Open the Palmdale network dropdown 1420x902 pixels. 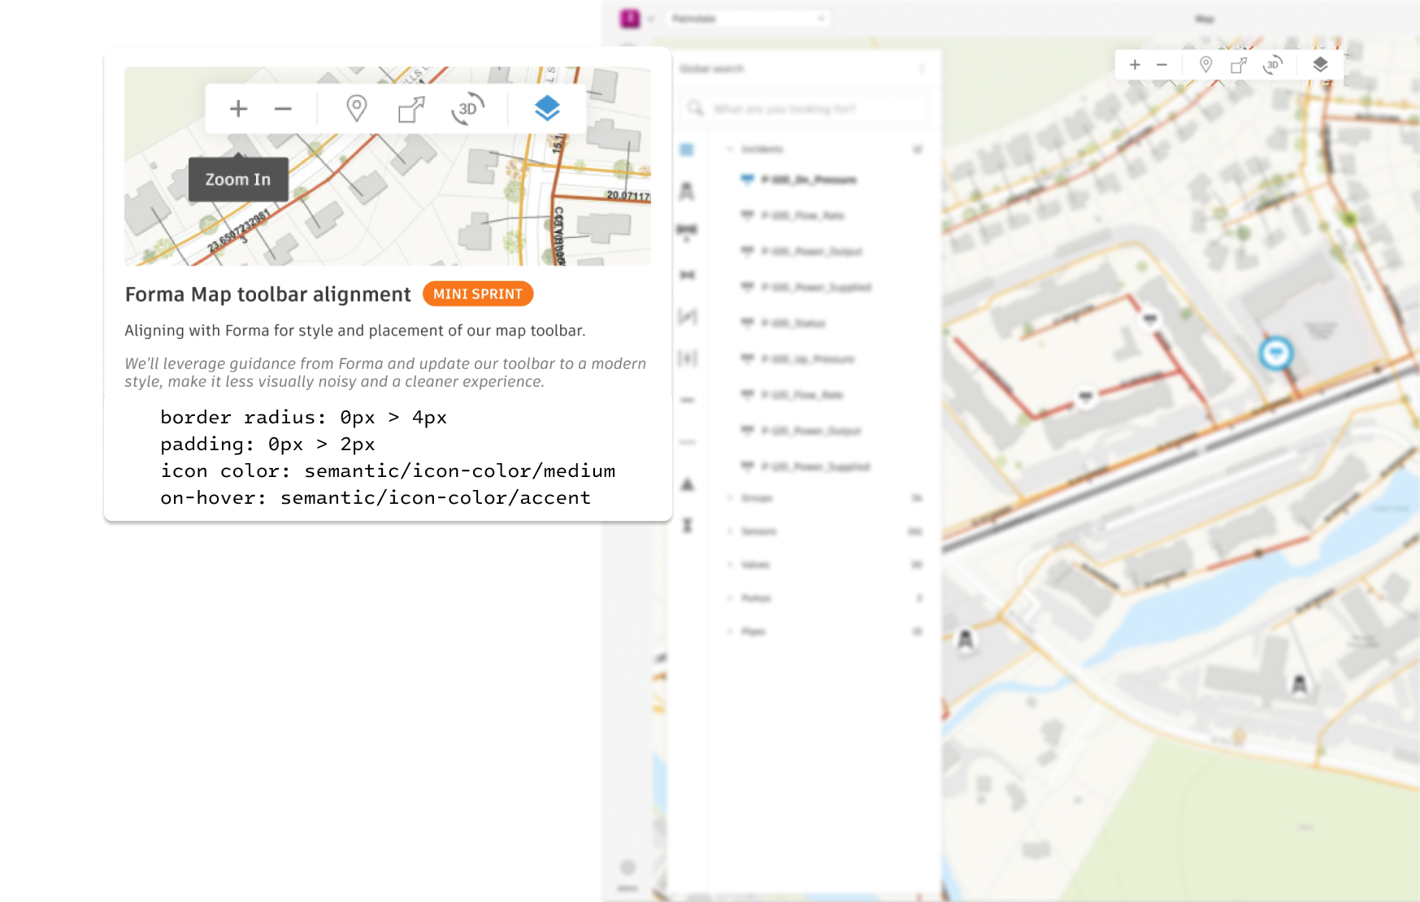(x=747, y=19)
